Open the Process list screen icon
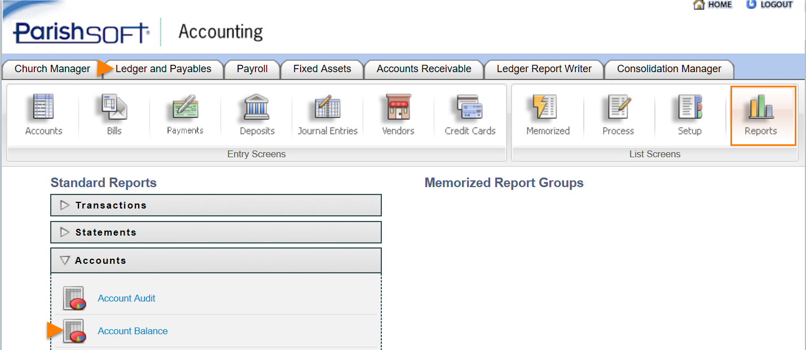 618,107
